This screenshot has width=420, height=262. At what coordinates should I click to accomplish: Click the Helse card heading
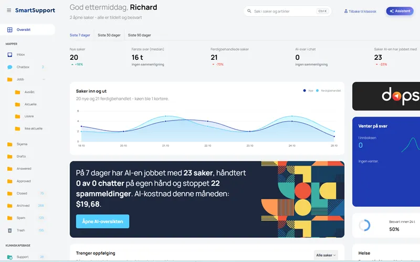coord(364,253)
